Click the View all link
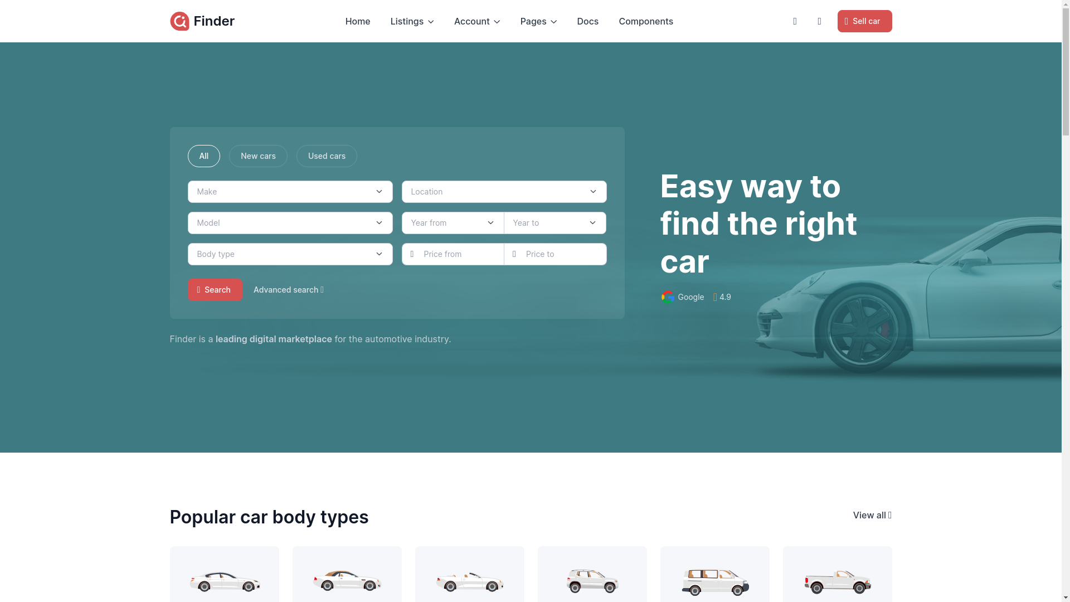The height and width of the screenshot is (602, 1070). [x=872, y=515]
